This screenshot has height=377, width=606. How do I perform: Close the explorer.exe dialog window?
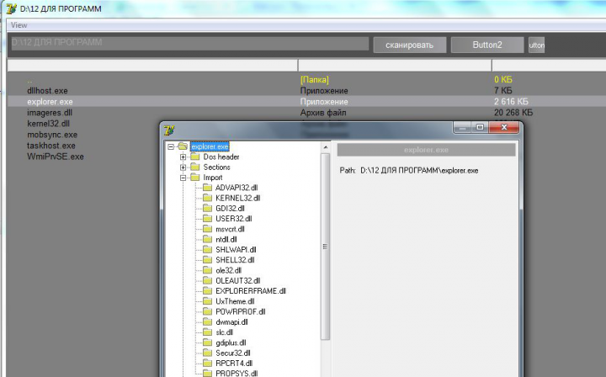point(504,127)
